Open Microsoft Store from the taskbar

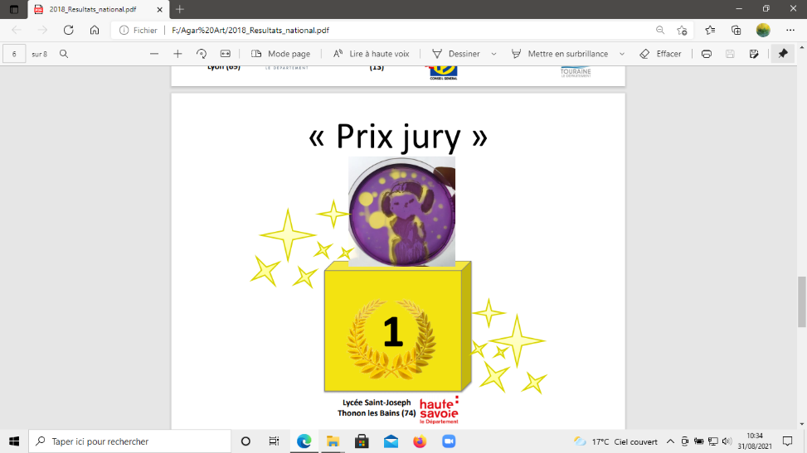[362, 441]
